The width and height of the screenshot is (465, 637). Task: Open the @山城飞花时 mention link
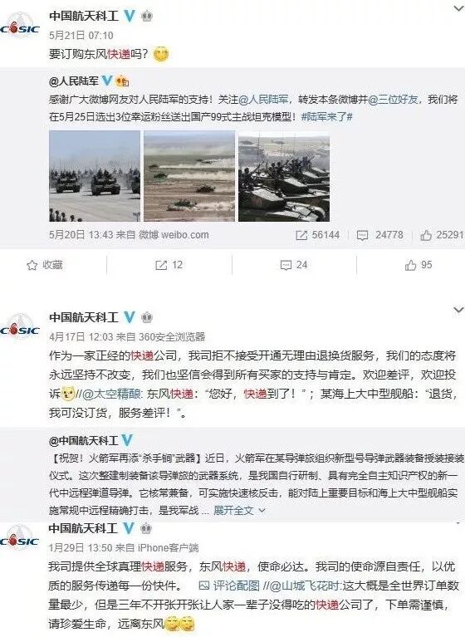tap(305, 586)
